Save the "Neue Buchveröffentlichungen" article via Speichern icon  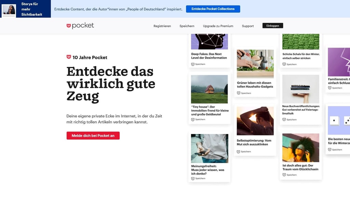[x=284, y=119]
